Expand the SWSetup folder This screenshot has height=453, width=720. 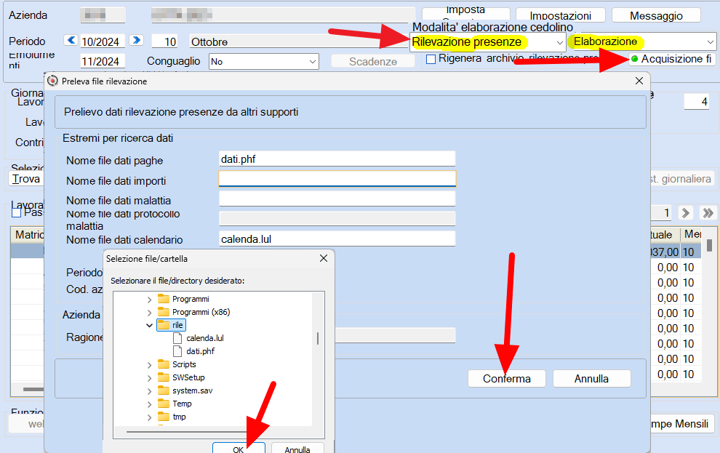[149, 378]
